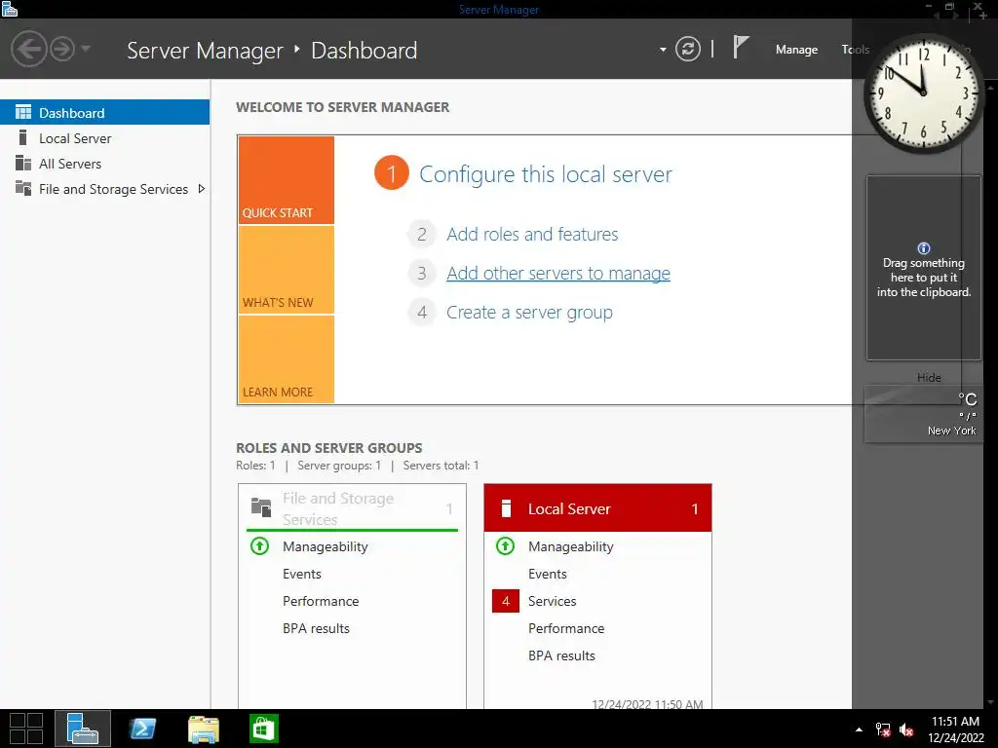Click Server Manager icon on the taskbar
This screenshot has width=998, height=748.
coord(83,729)
